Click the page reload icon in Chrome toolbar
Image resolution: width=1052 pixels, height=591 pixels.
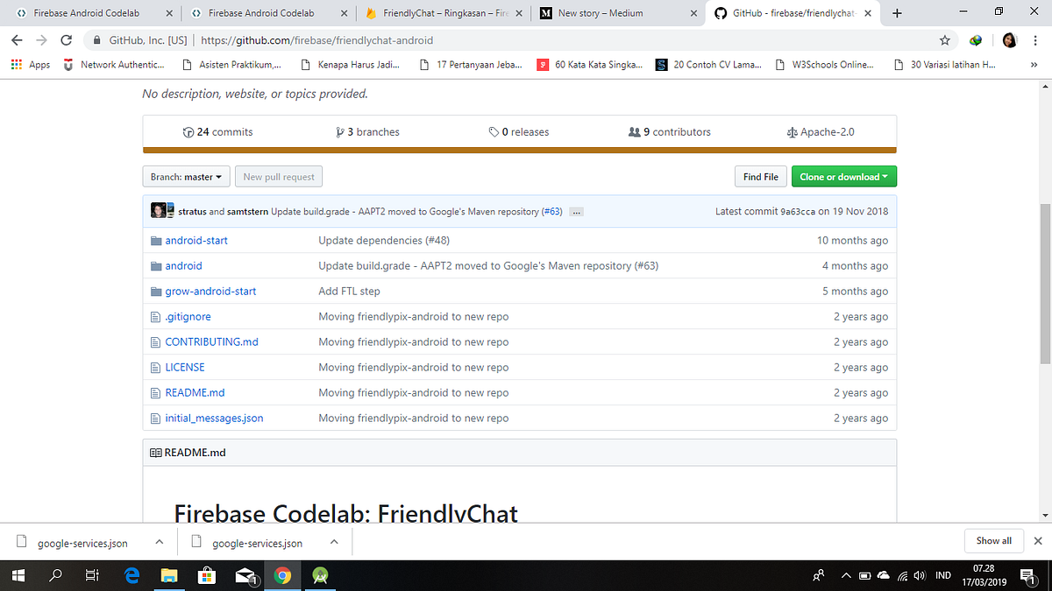(x=67, y=40)
